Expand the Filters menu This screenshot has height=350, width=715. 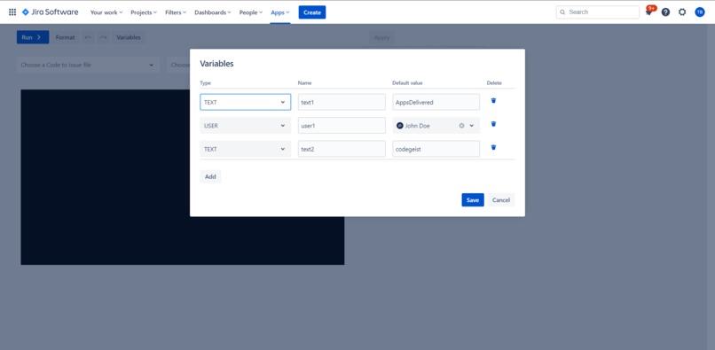point(176,12)
